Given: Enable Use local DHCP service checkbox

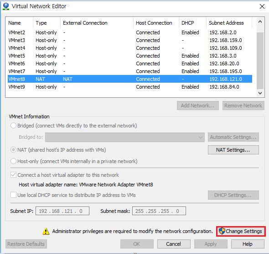Looking at the screenshot, I should 13,195.
